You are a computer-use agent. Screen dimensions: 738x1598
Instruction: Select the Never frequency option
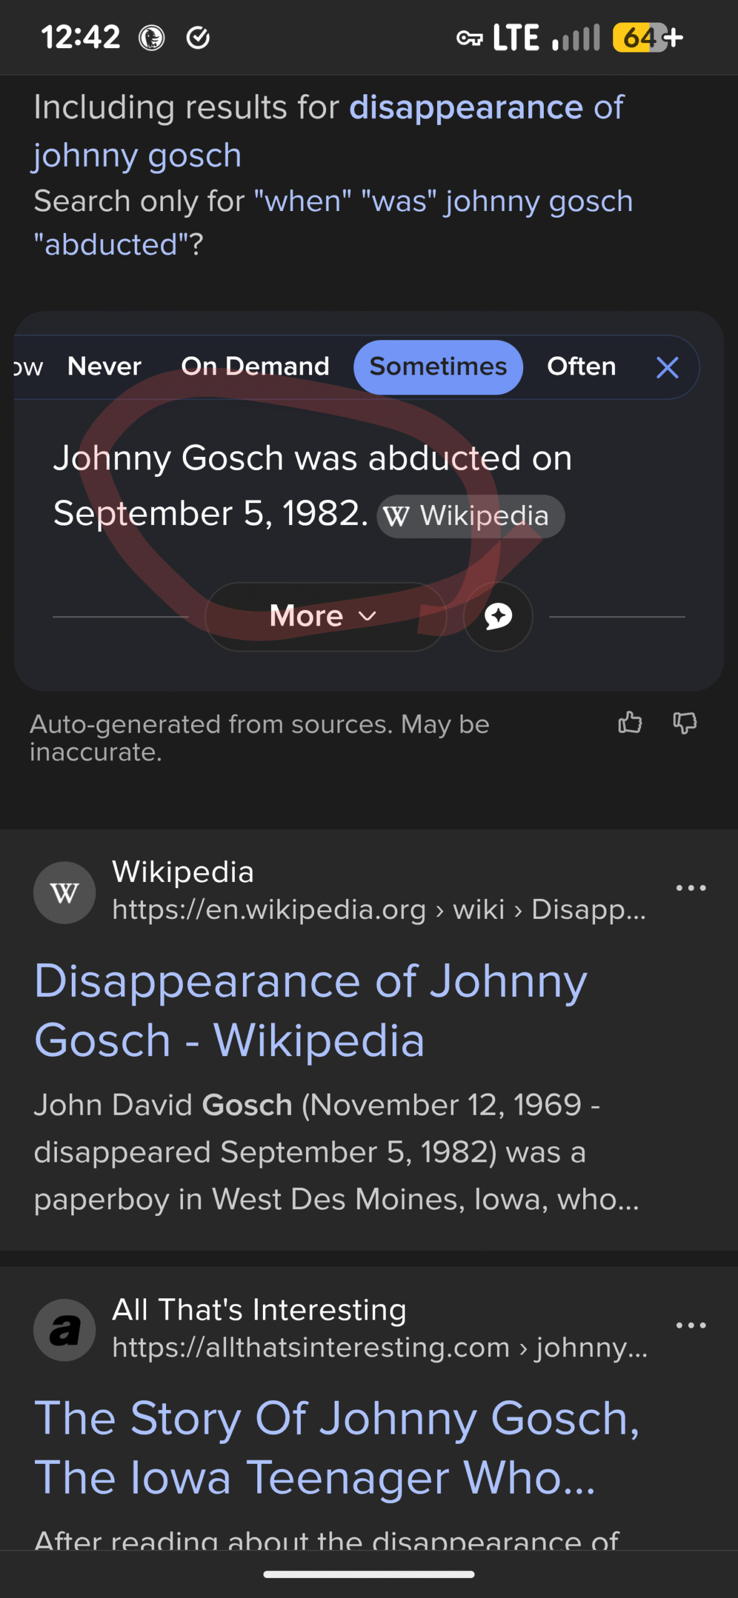[x=104, y=366]
